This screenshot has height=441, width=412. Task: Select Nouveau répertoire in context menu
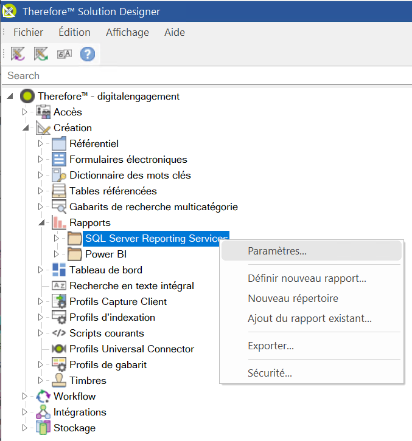312,298
